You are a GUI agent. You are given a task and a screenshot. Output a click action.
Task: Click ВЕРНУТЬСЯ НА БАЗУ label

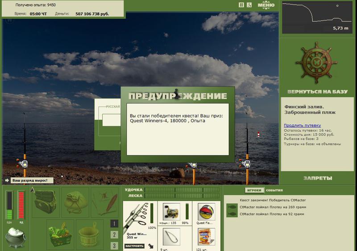[x=317, y=92]
